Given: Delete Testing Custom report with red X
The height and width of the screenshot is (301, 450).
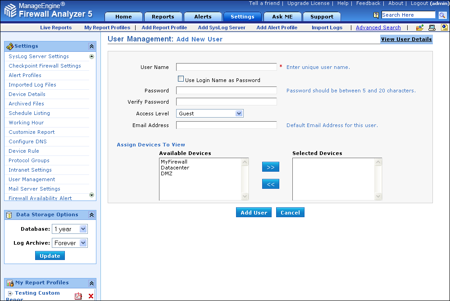Looking at the screenshot, I should coord(91,296).
